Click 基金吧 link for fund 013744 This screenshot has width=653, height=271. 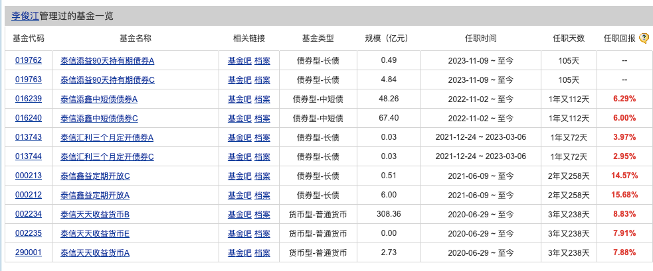(x=239, y=156)
